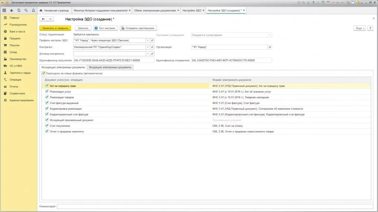The image size is (378, 212).
Task: Open the history icon in top toolbar
Action: [19, 10]
